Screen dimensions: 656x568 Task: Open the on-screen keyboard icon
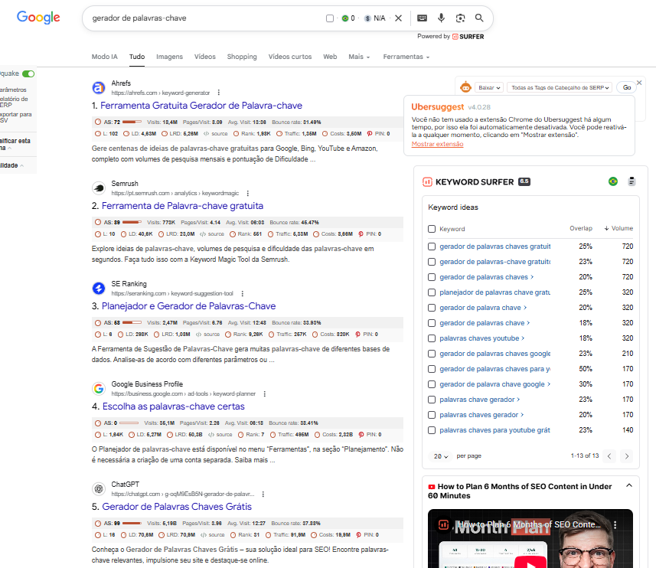[x=423, y=18]
